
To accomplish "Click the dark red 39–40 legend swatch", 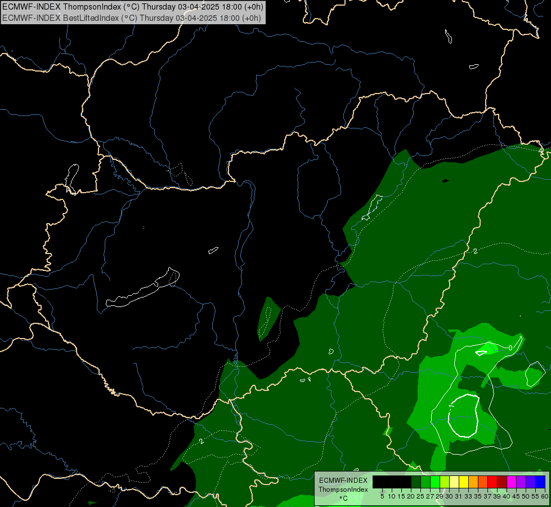I will click(x=502, y=482).
